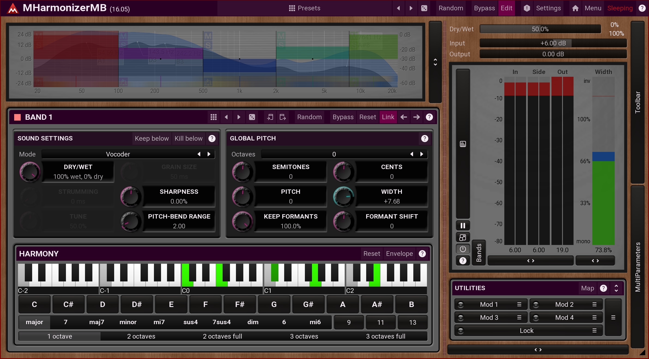Click the Band 1 red color square
This screenshot has height=359, width=649.
pos(17,117)
